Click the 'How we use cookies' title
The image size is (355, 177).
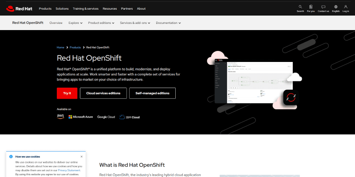coord(28,157)
